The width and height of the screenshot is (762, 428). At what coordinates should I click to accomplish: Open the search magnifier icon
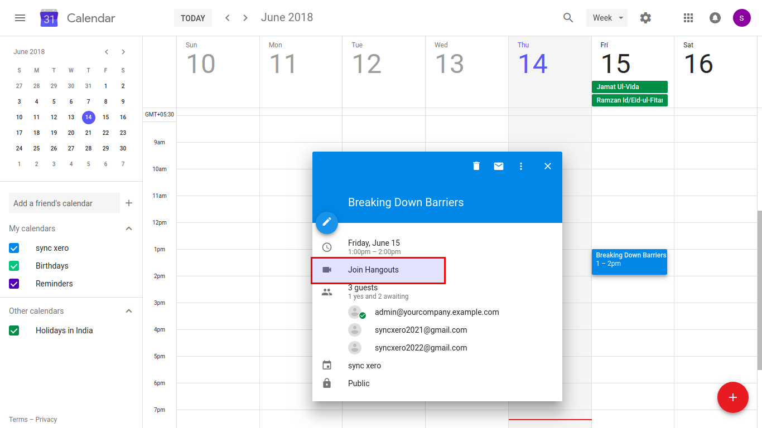[x=568, y=18]
